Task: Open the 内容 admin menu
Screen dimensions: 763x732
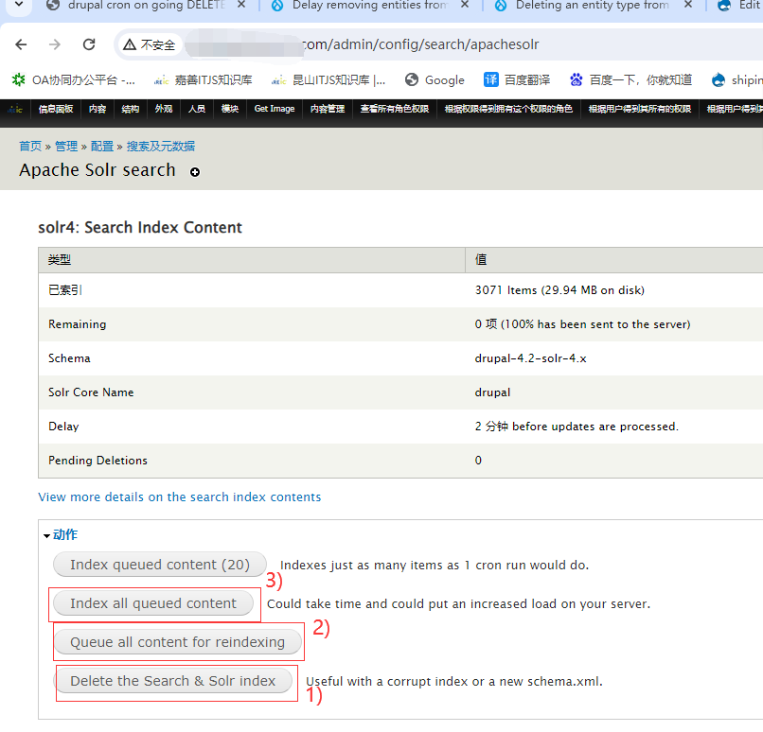Action: (x=98, y=109)
